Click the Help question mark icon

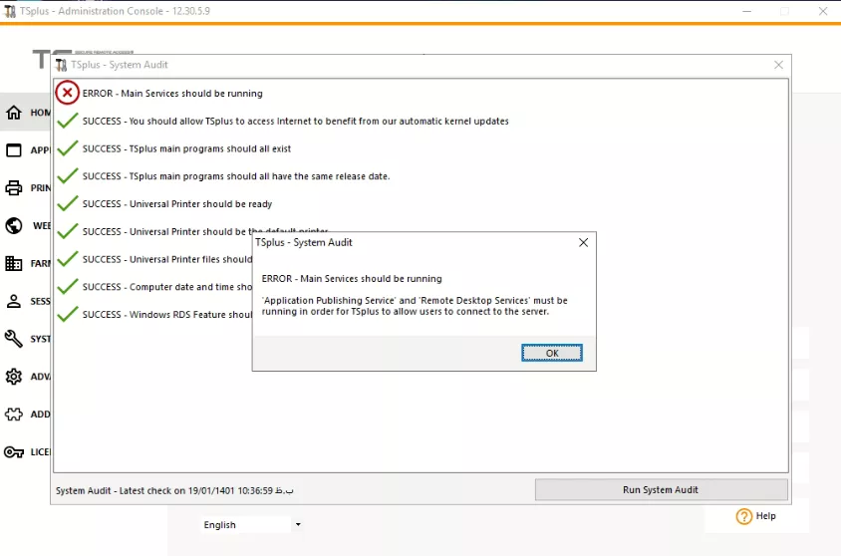tap(744, 516)
